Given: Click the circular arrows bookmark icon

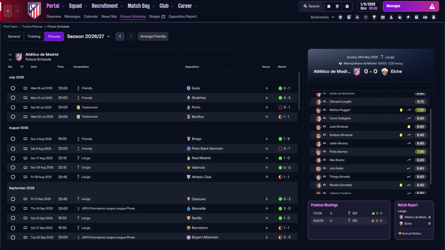Looking at the screenshot, I should (366, 17).
